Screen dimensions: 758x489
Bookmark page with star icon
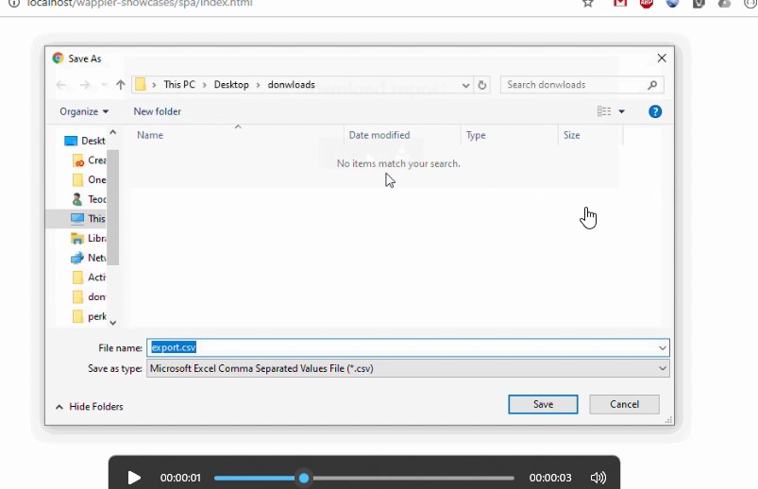click(588, 4)
